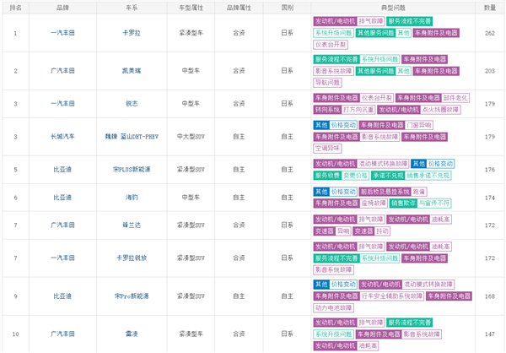Open the 雷凌 car series link
The image size is (506, 353).
click(x=132, y=334)
